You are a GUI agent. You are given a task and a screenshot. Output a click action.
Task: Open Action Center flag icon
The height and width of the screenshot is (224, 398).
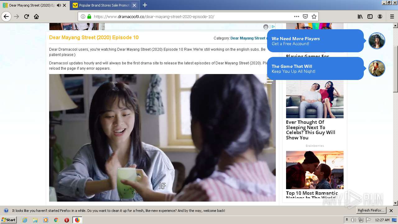368,220
